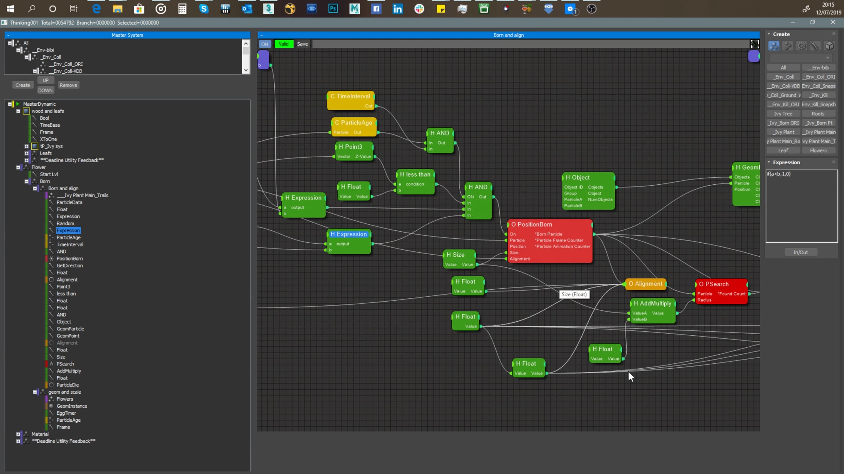The width and height of the screenshot is (844, 474).
Task: Click the In/Out button
Action: coord(800,252)
